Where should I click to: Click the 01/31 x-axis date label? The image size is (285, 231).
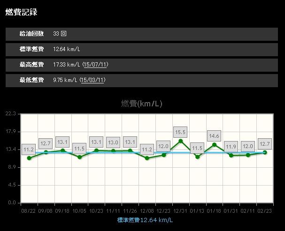click(231, 211)
